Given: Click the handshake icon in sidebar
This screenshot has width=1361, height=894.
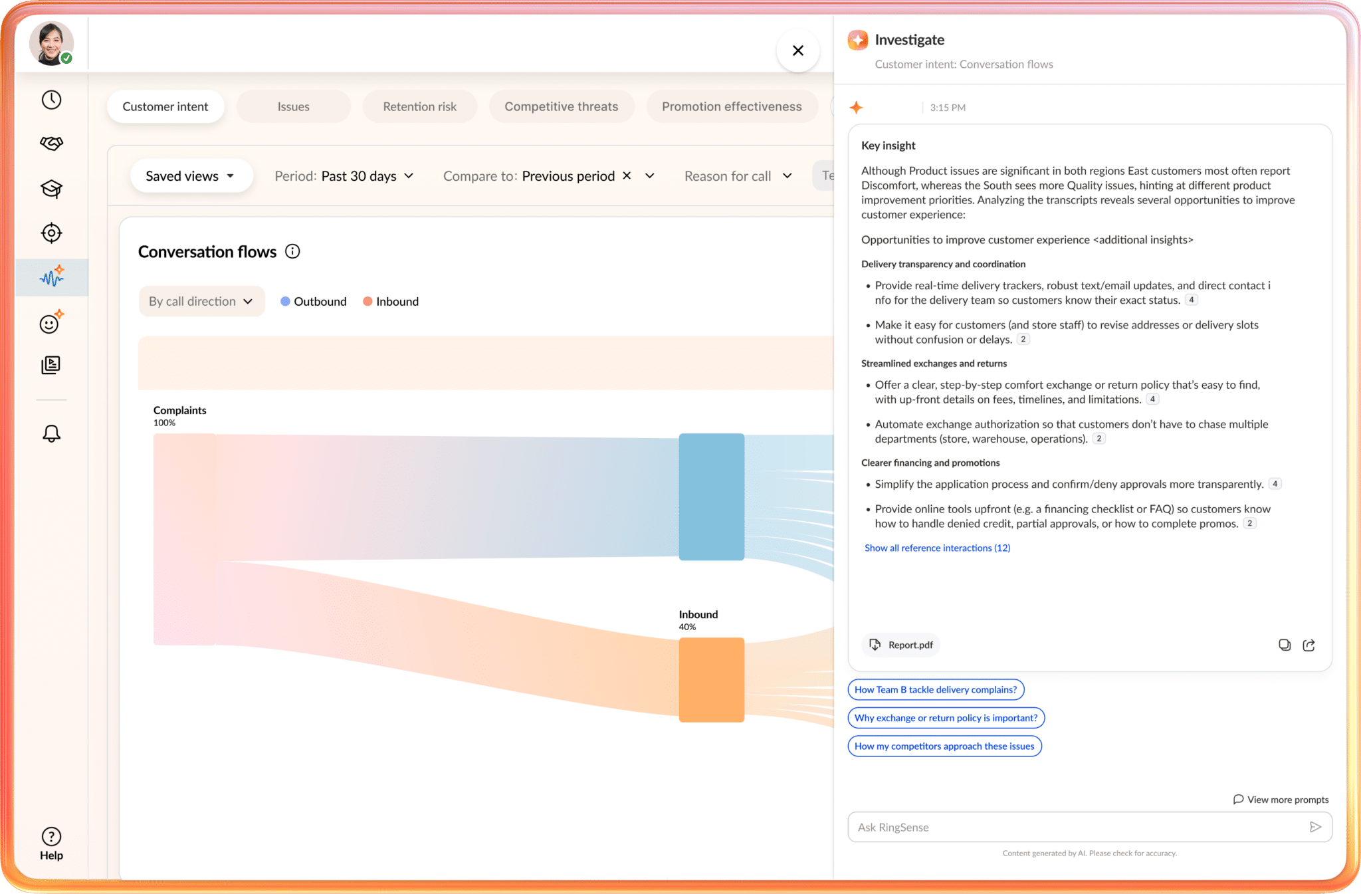Looking at the screenshot, I should tap(51, 144).
